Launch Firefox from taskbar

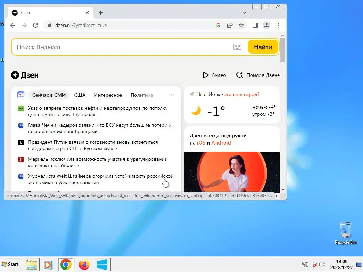pyautogui.click(x=84, y=265)
